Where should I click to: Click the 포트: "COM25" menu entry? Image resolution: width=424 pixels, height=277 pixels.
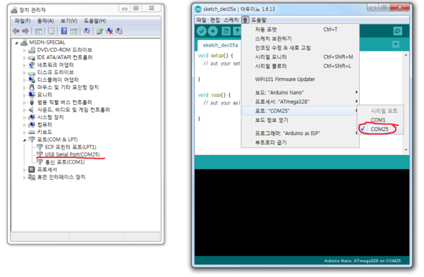[300, 111]
